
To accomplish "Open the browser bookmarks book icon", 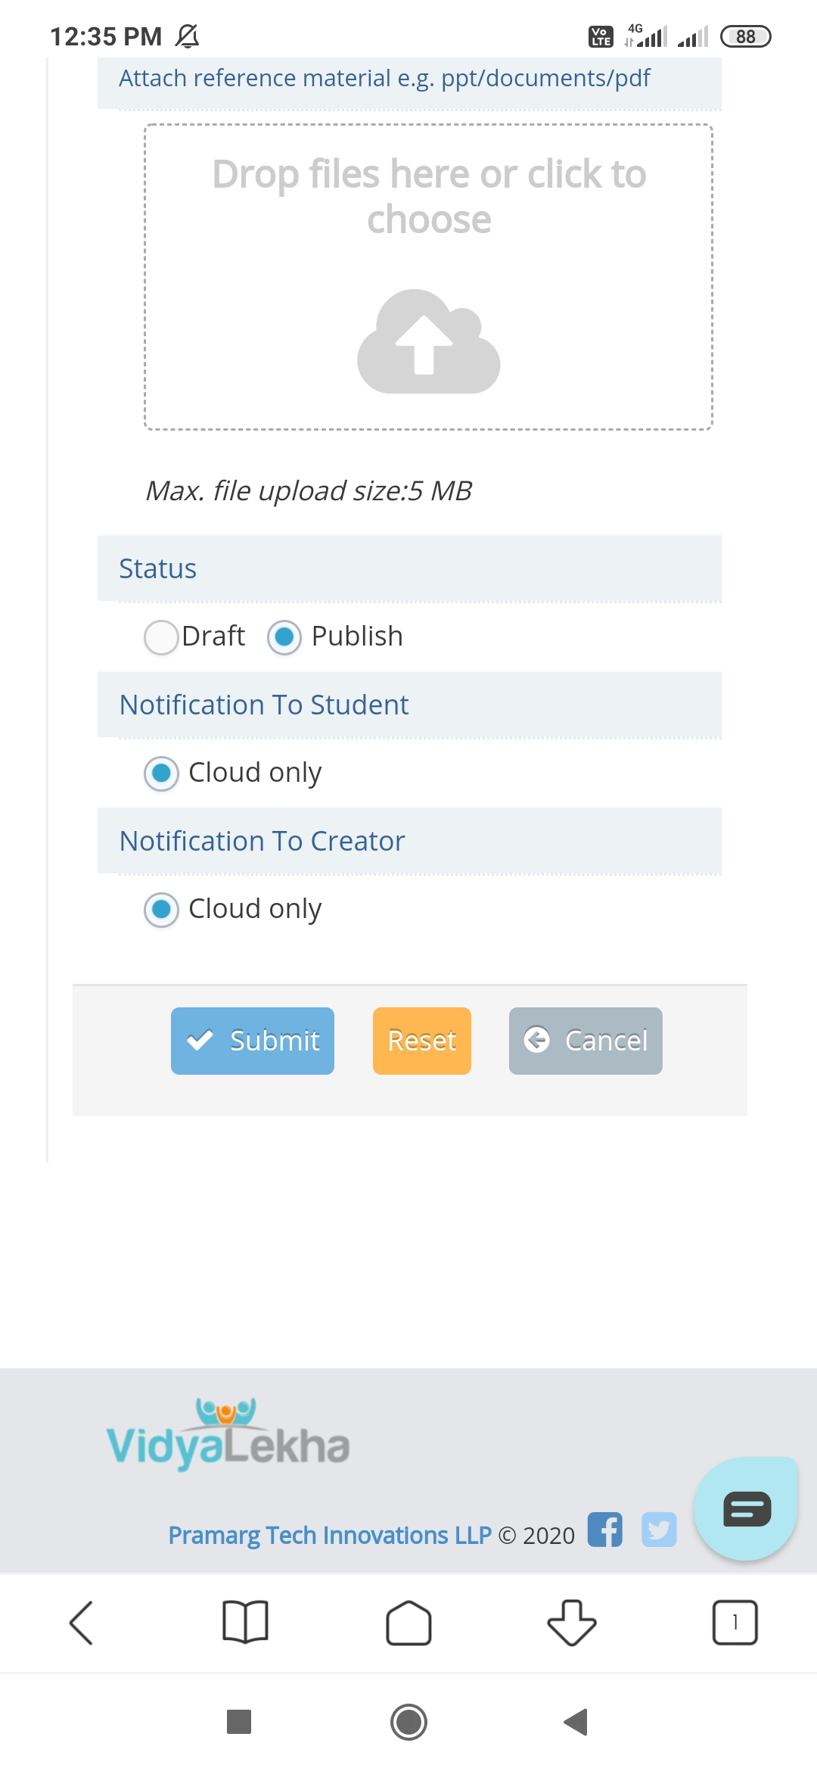I will [x=245, y=1623].
